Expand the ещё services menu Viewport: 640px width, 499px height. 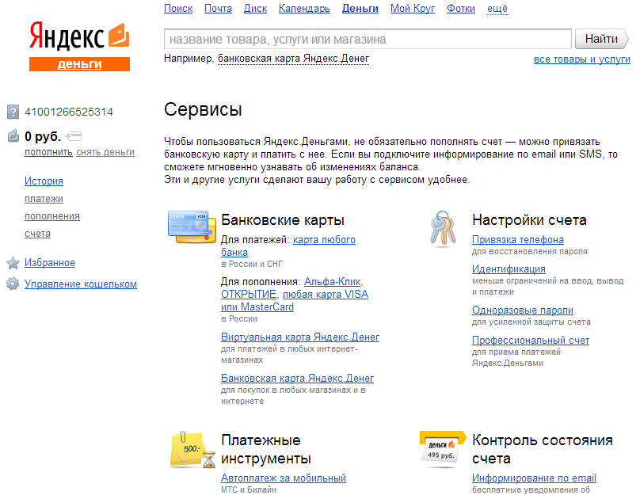click(497, 9)
